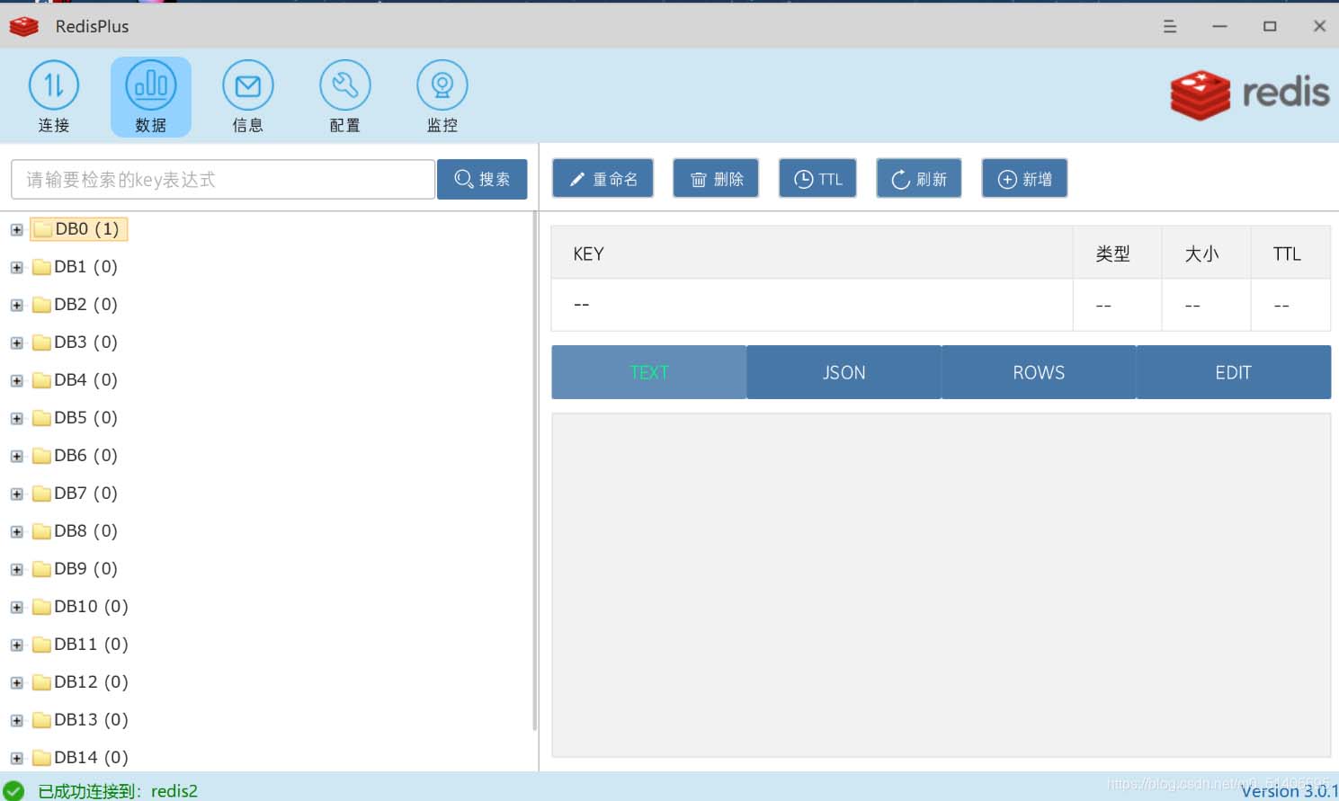The image size is (1339, 801).
Task: Add new key with 新增 button
Action: [1024, 179]
